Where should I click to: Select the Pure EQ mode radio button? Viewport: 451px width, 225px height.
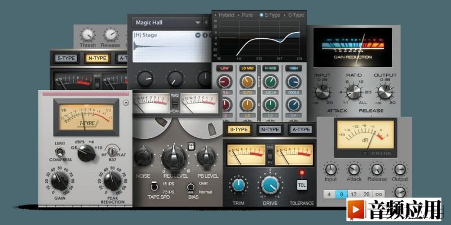coord(238,15)
